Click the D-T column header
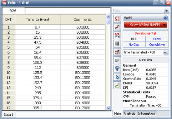The height and width of the screenshot is (119, 172). click(x=9, y=19)
